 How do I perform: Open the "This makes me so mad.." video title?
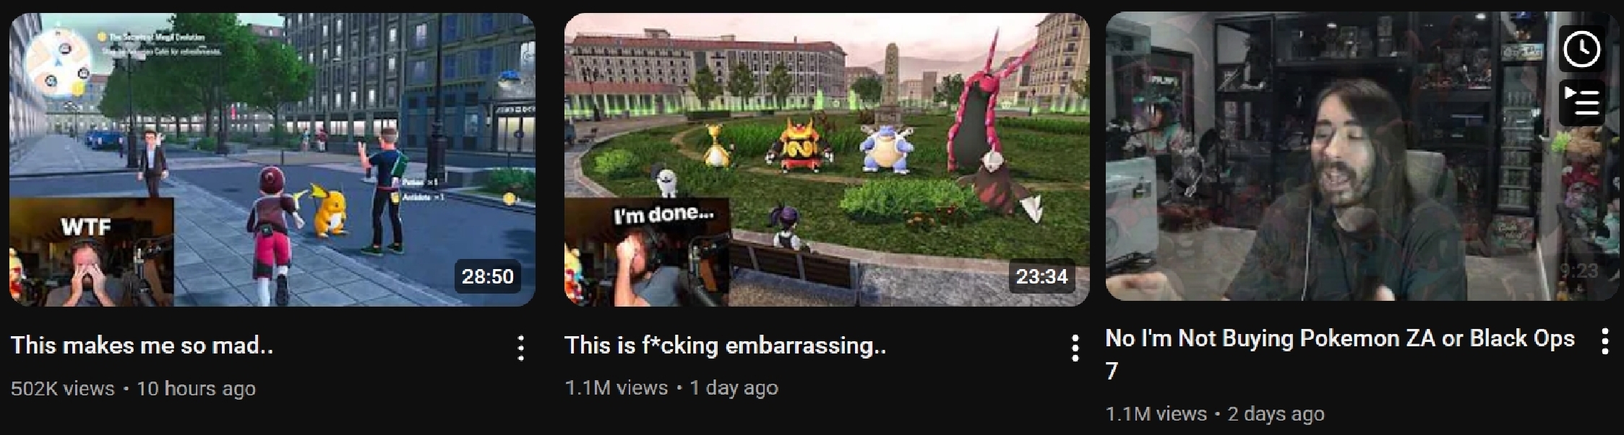tap(142, 346)
